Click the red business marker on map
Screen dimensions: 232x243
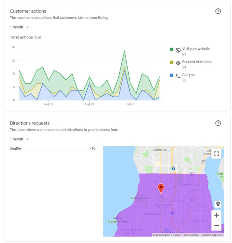pyautogui.click(x=161, y=188)
